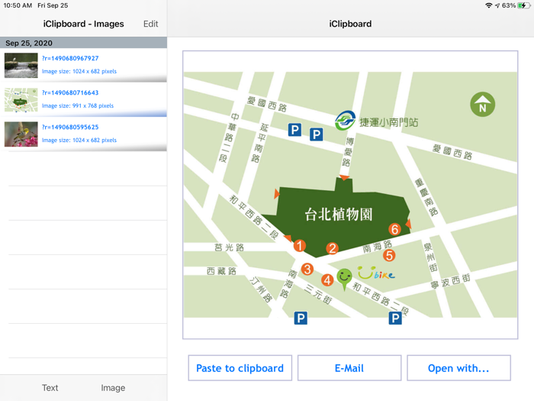Click the Open with... button
This screenshot has width=534, height=401.
458,368
